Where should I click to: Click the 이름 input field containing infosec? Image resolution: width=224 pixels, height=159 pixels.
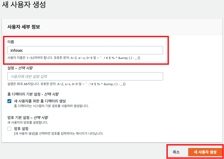pos(85,50)
